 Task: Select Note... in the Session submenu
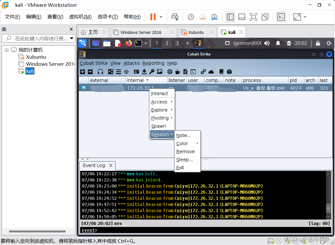[x=188, y=135]
